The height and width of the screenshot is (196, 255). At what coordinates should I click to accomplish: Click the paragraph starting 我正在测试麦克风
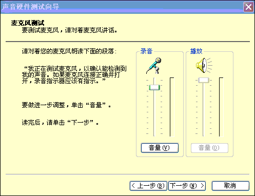tap(74, 75)
